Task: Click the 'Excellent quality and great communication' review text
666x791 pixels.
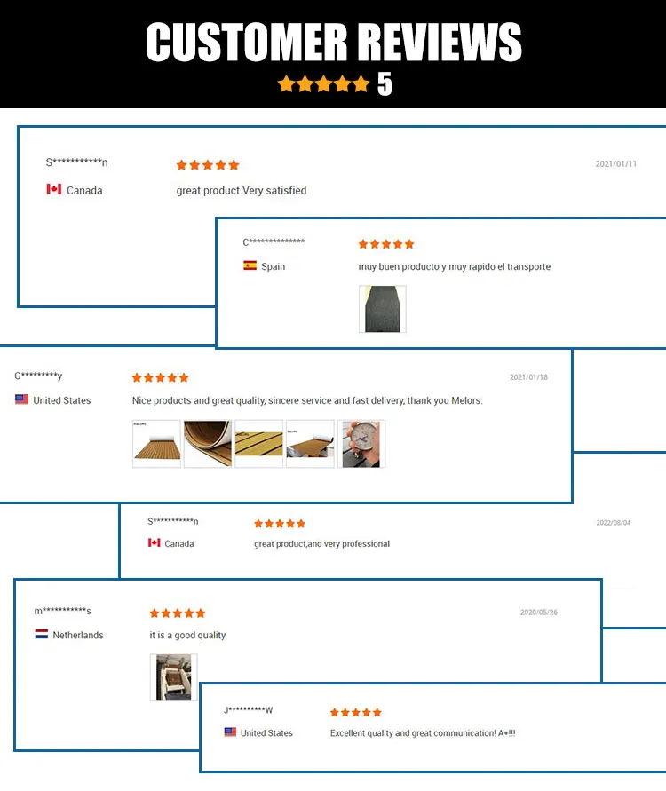Action: pyautogui.click(x=423, y=733)
